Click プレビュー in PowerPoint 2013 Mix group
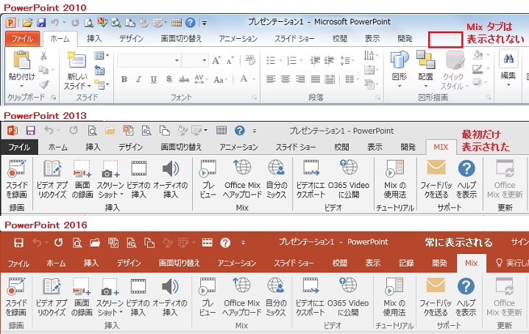The height and width of the screenshot is (334, 529). [x=207, y=179]
